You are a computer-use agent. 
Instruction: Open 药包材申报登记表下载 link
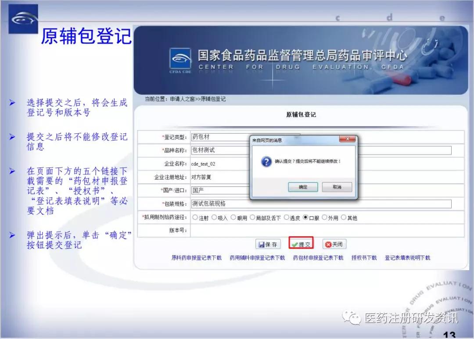point(318,258)
